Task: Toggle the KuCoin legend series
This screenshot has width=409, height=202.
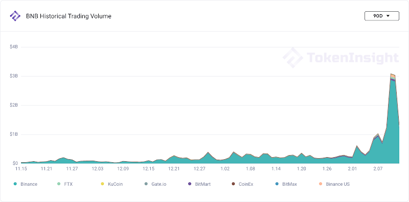Action: 111,184
